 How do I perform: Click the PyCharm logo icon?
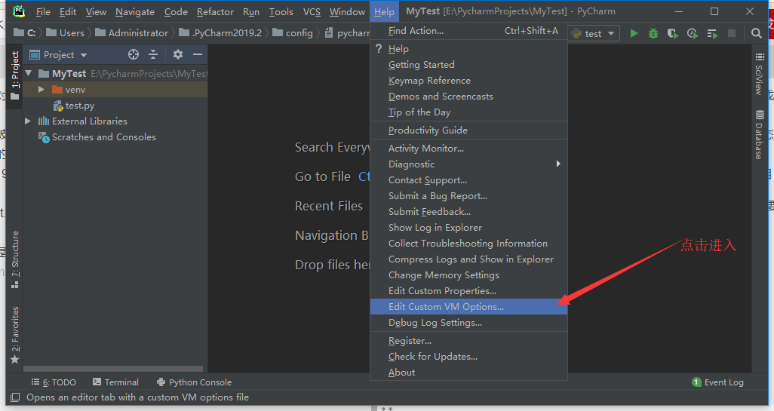[19, 11]
